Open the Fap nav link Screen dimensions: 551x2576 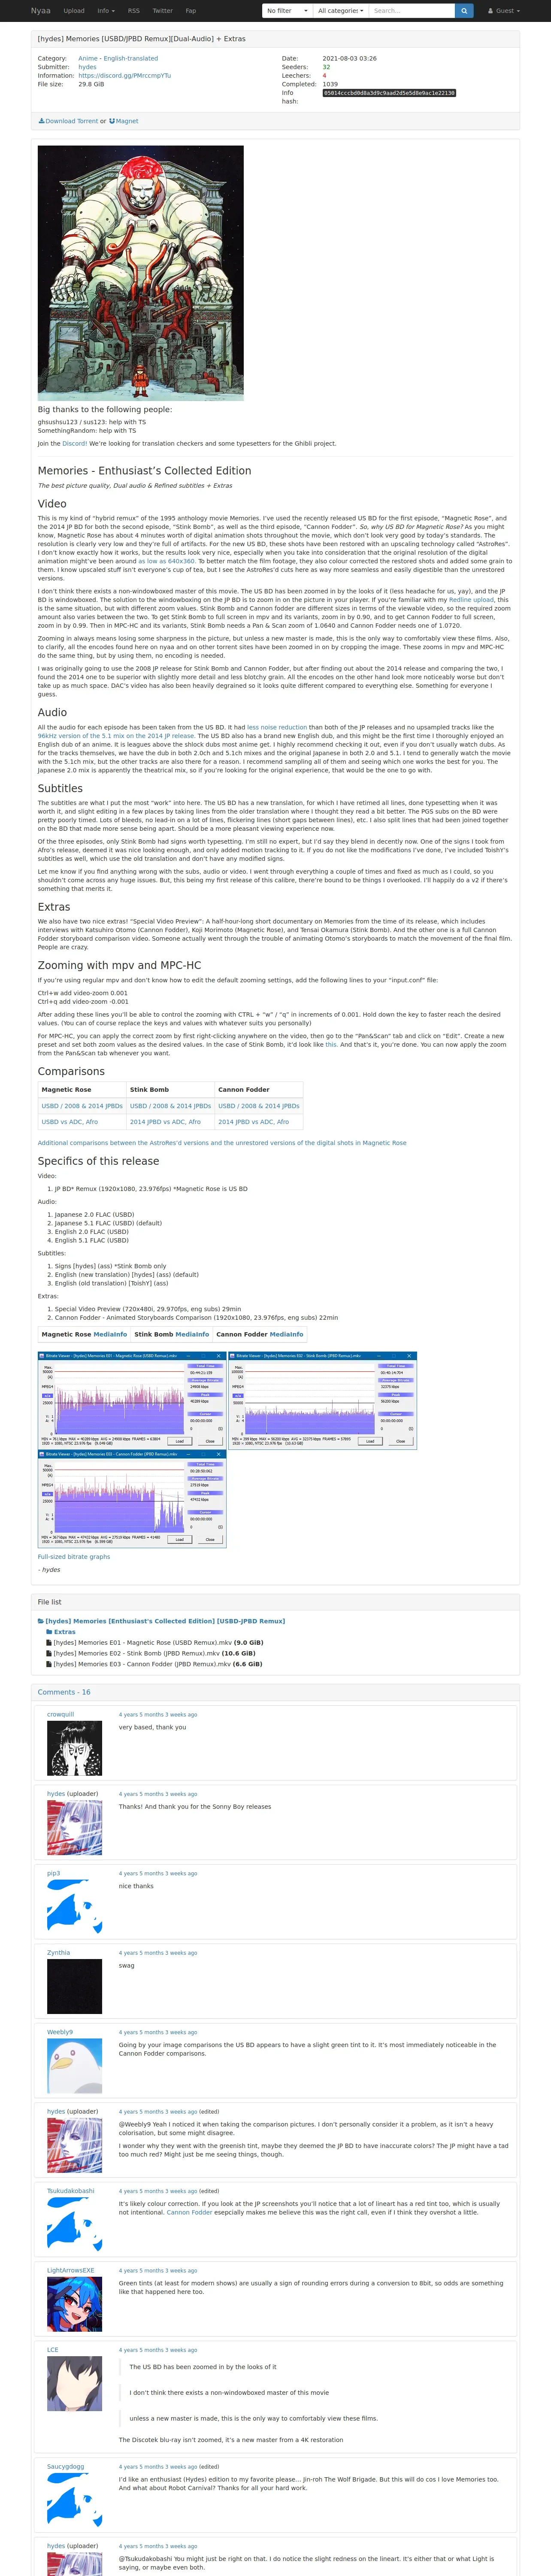191,11
